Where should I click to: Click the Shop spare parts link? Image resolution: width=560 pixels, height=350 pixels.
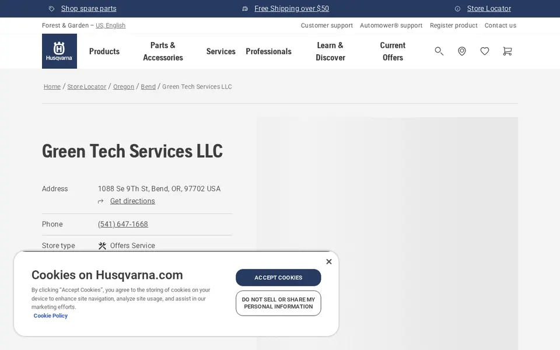[x=89, y=9]
